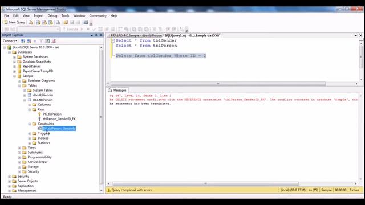Click the Stop query square icon

pos(88,29)
